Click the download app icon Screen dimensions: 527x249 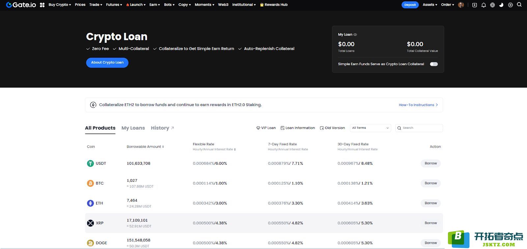click(475, 5)
